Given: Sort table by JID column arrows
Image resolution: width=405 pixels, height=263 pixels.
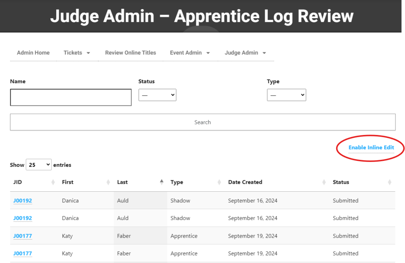Looking at the screenshot, I should (53, 182).
